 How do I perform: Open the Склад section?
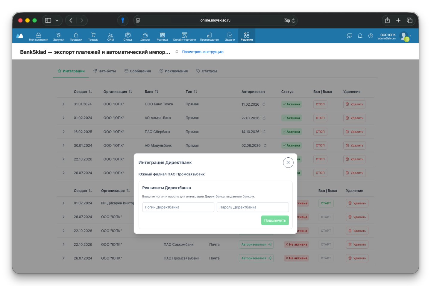tap(128, 36)
